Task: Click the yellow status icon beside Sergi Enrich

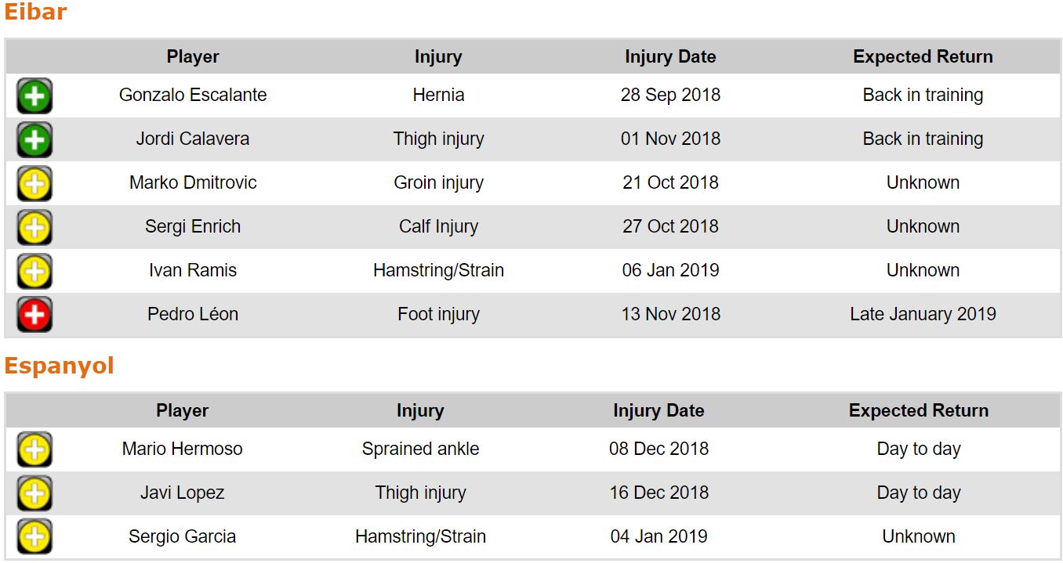Action: (x=34, y=228)
